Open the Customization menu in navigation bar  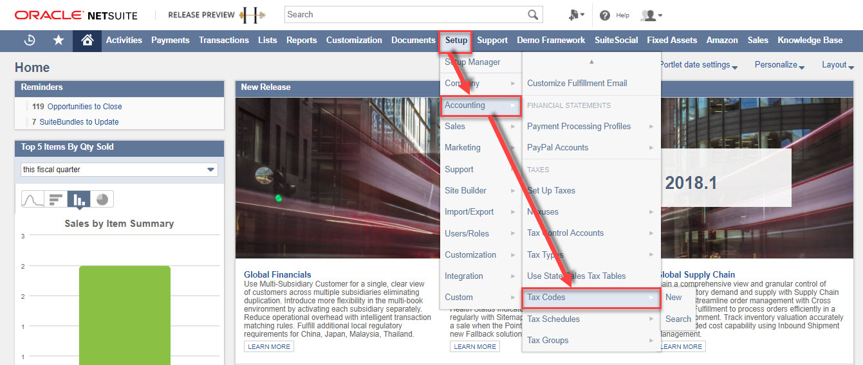(x=354, y=40)
